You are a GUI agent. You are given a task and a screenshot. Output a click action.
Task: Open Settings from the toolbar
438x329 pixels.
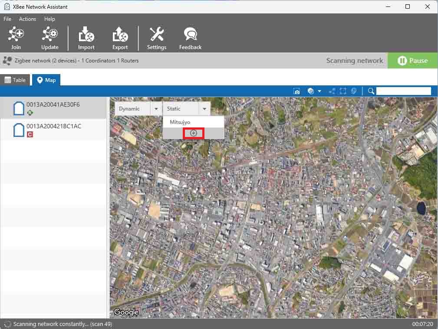156,38
